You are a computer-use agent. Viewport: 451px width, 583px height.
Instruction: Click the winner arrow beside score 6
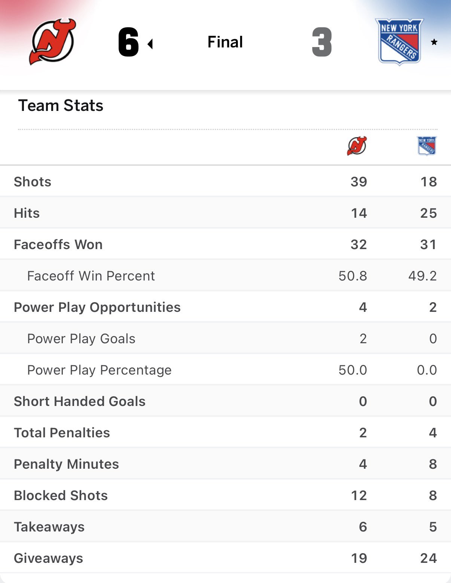pos(150,44)
